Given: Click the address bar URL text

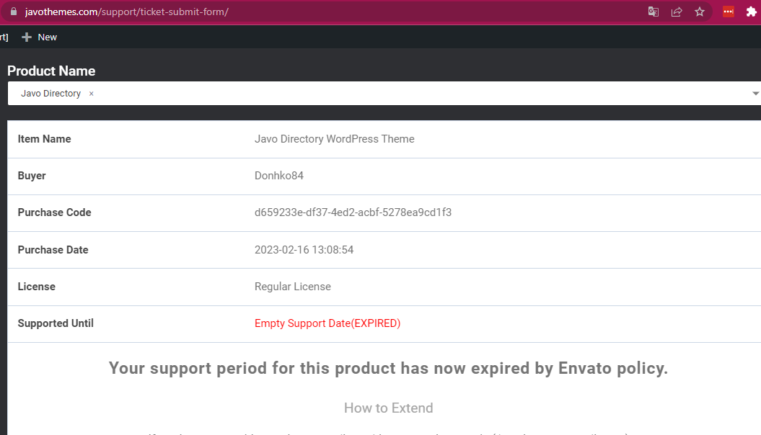Looking at the screenshot, I should click(126, 12).
